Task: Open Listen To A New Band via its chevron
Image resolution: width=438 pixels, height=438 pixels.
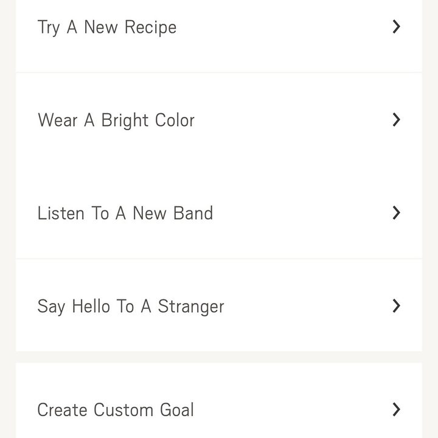Action: tap(397, 213)
